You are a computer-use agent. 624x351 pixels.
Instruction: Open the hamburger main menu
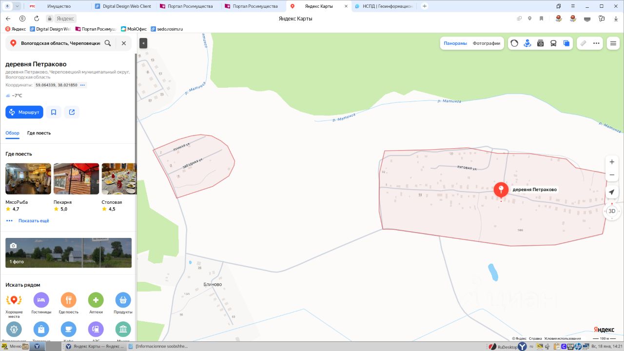point(613,43)
